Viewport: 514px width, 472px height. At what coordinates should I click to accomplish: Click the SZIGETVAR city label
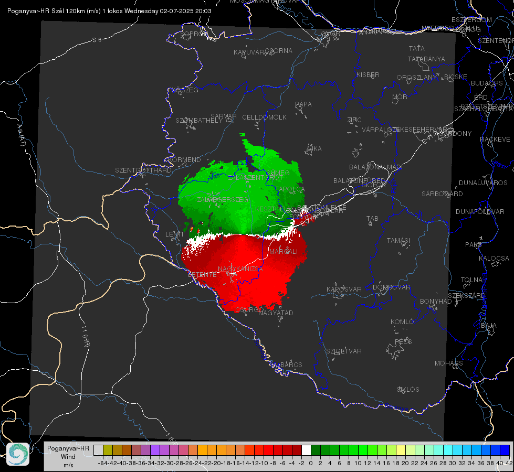pyautogui.click(x=343, y=351)
